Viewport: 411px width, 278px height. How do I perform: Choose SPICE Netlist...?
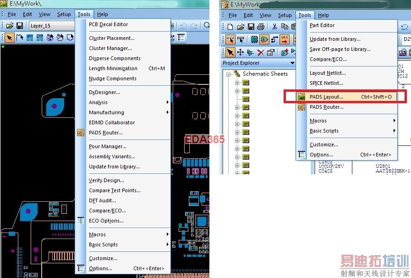coord(326,83)
